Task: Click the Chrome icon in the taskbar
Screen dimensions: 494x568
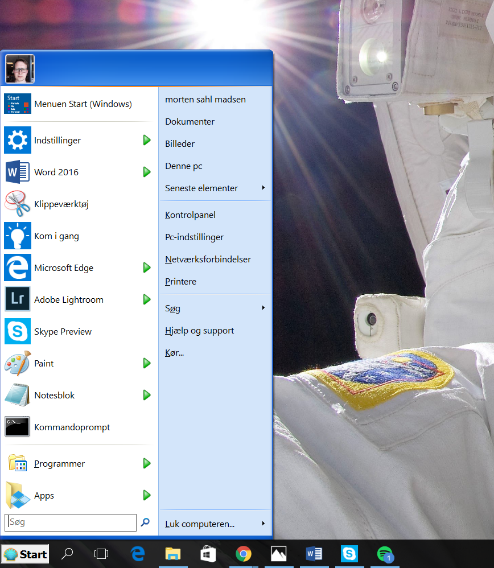Action: (x=244, y=554)
